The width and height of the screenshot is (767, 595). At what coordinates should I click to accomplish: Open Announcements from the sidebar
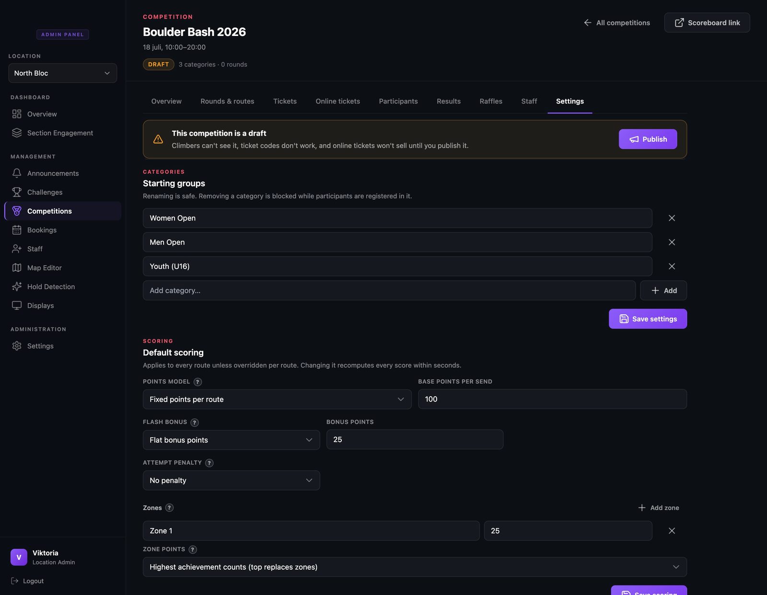pyautogui.click(x=63, y=173)
